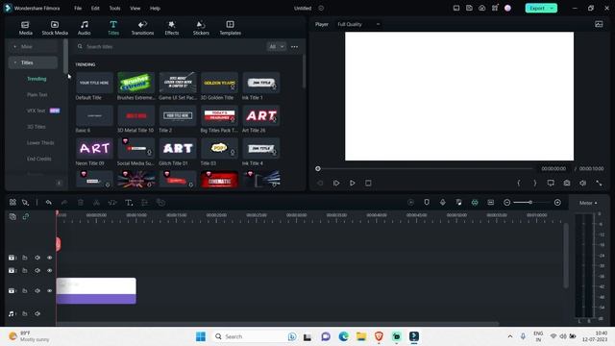Image resolution: width=615 pixels, height=346 pixels.
Task: Click the timeline zoom slider handle
Action: click(530, 203)
